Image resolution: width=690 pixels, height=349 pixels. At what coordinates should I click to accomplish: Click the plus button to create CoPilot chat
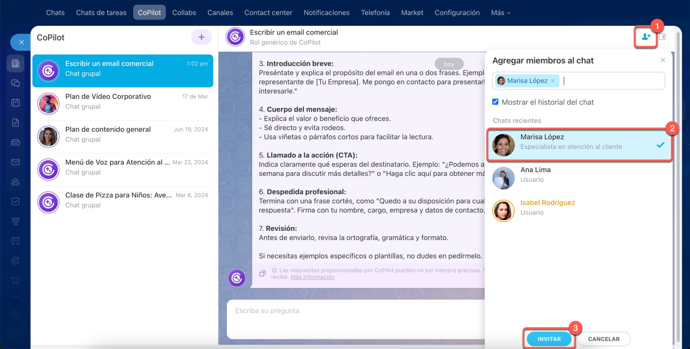pos(201,37)
